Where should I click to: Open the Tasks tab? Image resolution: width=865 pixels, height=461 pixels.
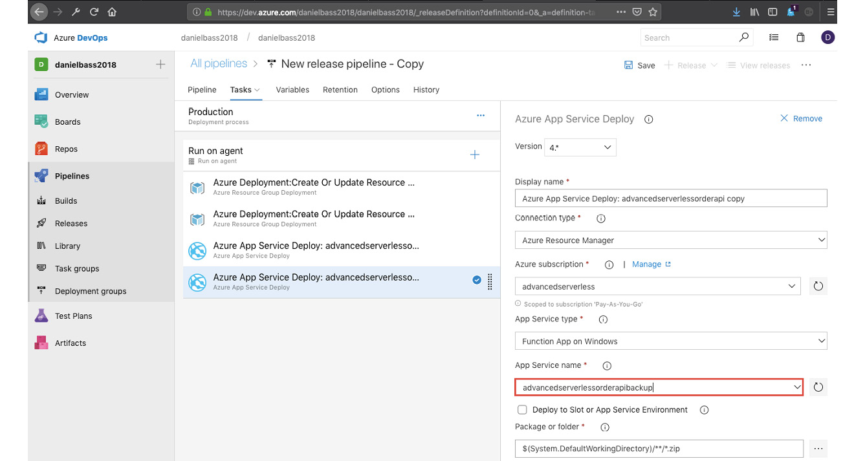pyautogui.click(x=245, y=90)
